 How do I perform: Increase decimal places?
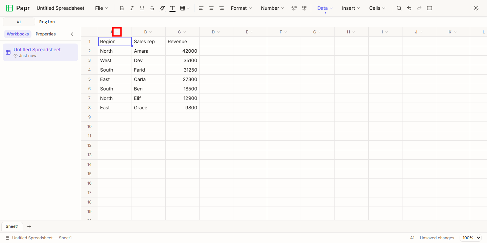click(x=304, y=8)
